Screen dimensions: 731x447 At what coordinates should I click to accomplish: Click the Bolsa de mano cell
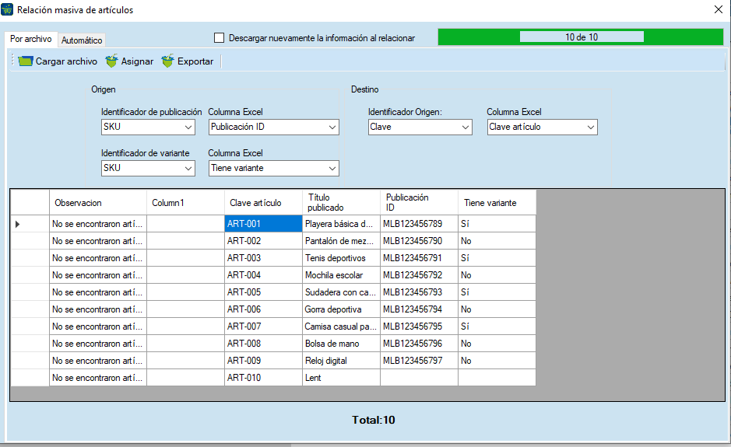point(341,343)
